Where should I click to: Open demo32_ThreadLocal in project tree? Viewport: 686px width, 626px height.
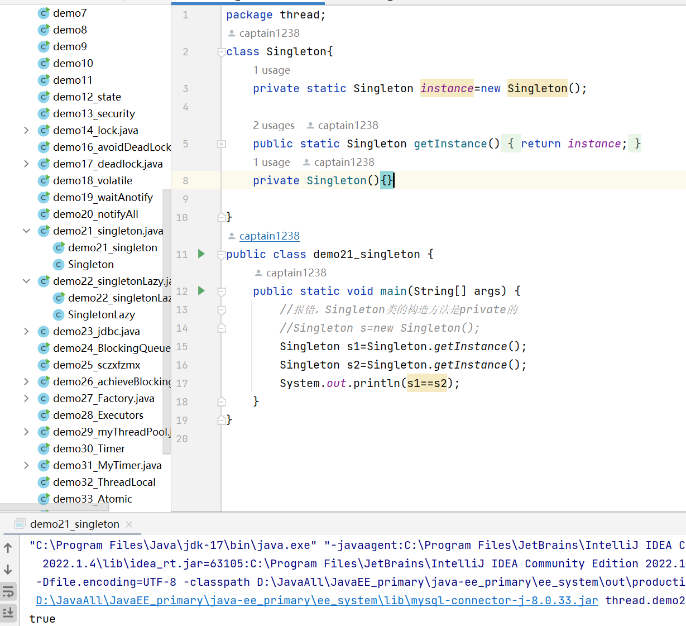coord(104,482)
